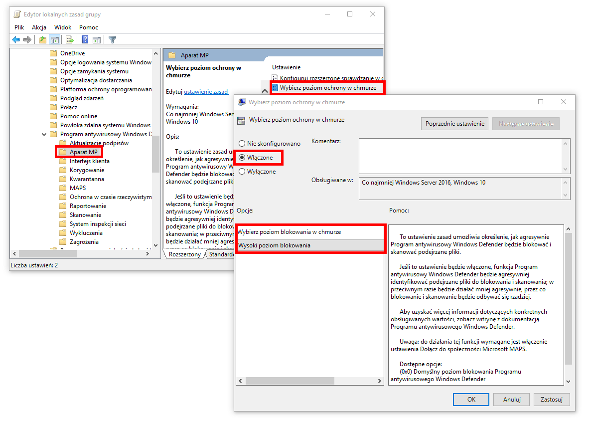Click the Skanowanie folder icon
590x423 pixels.
pos(63,214)
